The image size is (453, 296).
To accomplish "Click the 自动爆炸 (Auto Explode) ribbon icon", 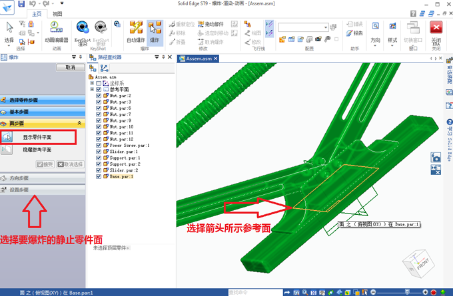I will tap(136, 31).
